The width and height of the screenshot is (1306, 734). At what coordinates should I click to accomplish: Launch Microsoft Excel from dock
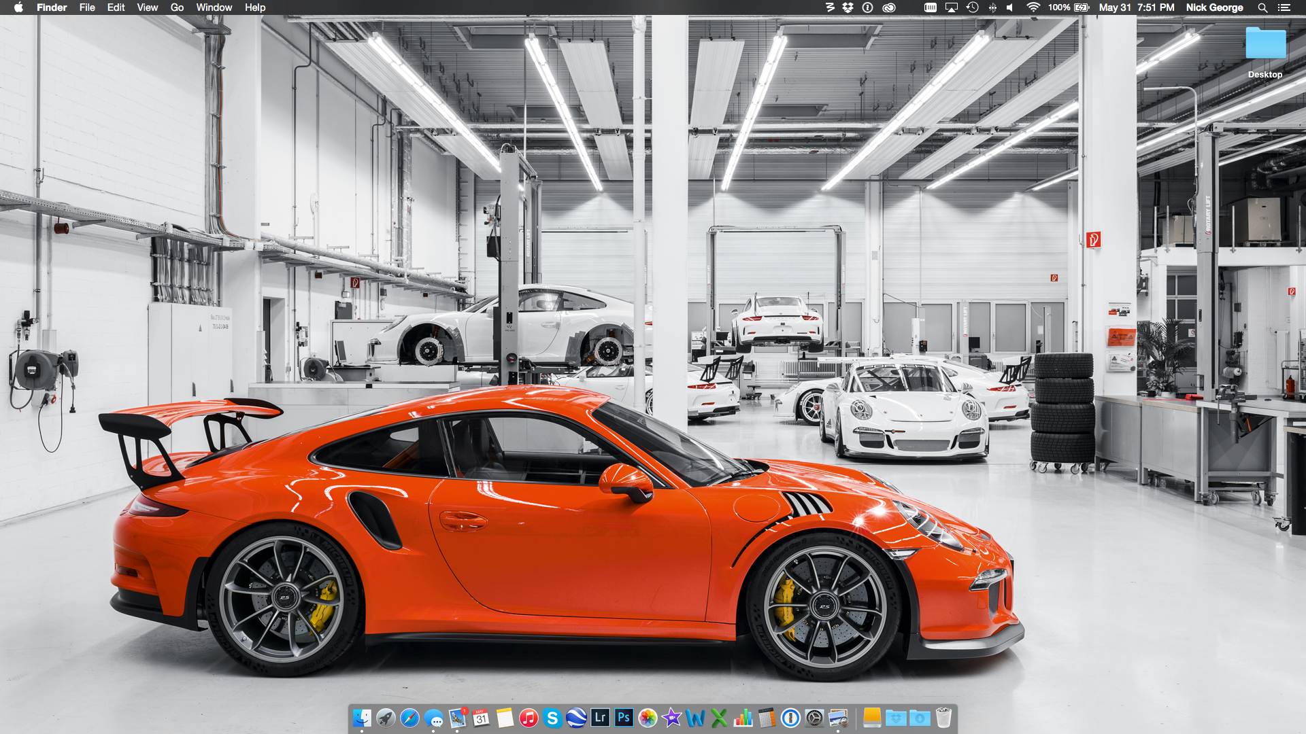(719, 718)
